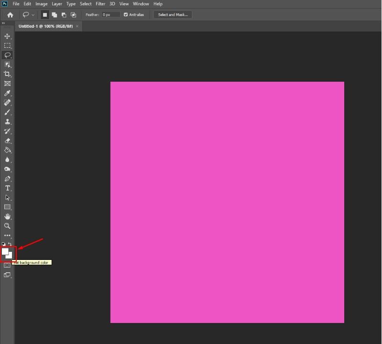Toggle Quick Mask mode

(7, 265)
